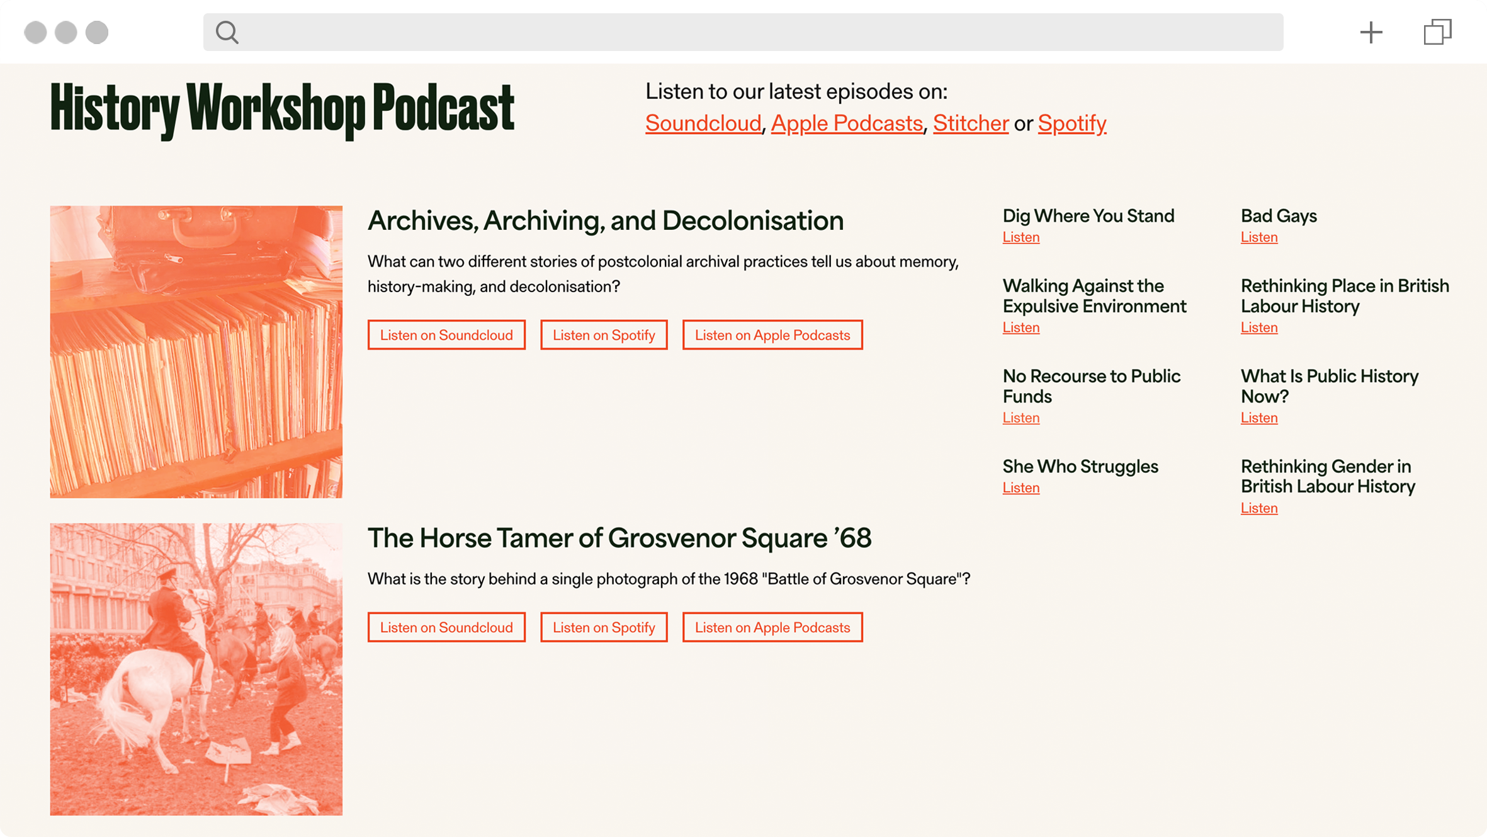Click the Grosvenor Square horse photo thumbnail
The width and height of the screenshot is (1487, 837).
196,669
